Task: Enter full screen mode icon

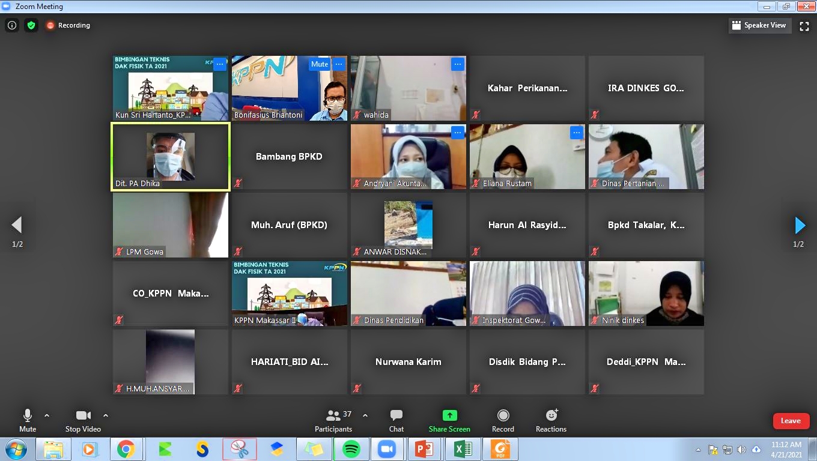Action: click(x=804, y=26)
